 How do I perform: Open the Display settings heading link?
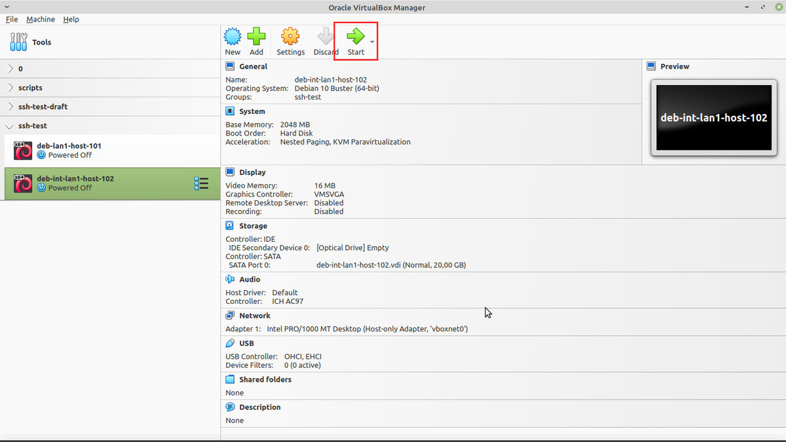coord(252,172)
